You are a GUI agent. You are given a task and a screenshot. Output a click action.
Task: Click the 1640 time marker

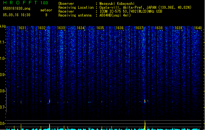pyautogui.click(x=198, y=28)
